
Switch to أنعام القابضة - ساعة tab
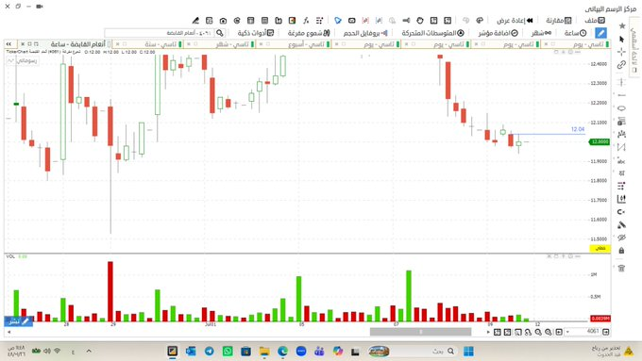77,44
